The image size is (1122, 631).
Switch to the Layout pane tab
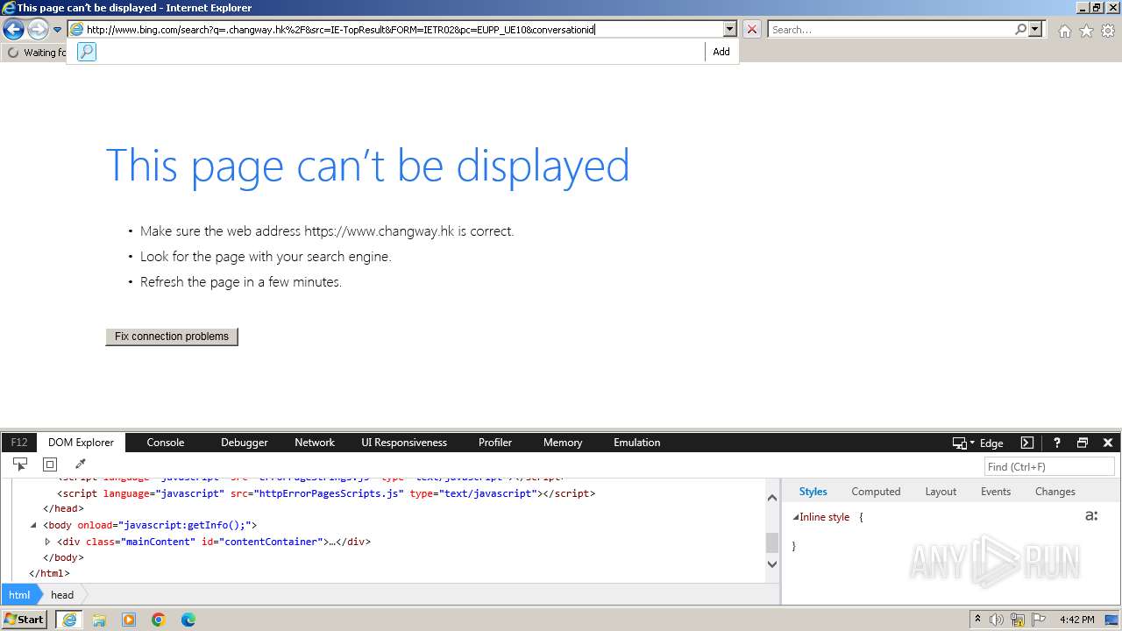point(941,492)
